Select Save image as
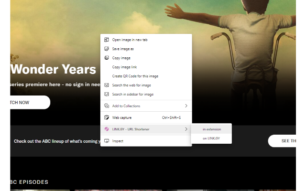This screenshot has height=191, width=306. pyautogui.click(x=146, y=49)
